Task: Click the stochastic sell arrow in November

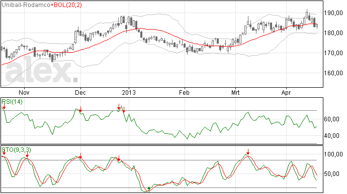Action: [27, 155]
